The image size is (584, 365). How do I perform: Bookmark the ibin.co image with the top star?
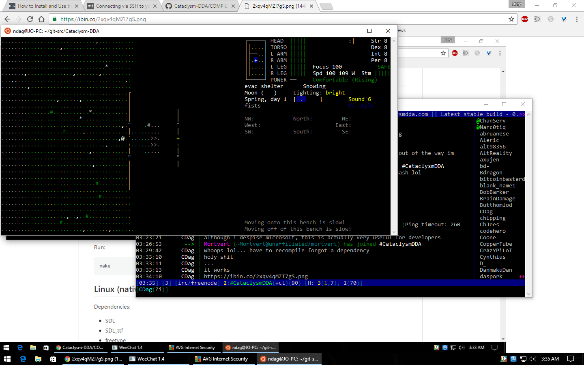[x=511, y=19]
